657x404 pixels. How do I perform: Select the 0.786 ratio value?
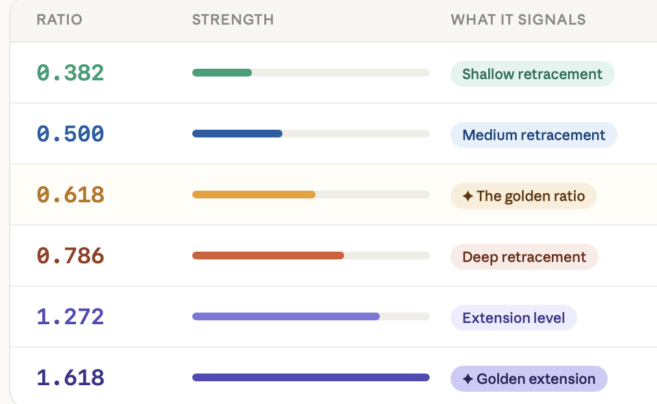(70, 255)
